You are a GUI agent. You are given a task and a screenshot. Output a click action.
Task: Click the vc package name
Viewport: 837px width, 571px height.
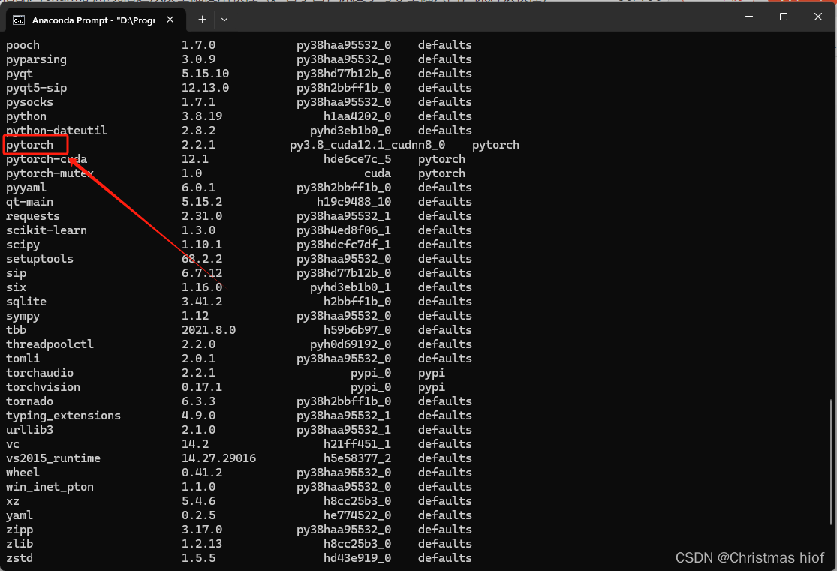click(x=13, y=444)
